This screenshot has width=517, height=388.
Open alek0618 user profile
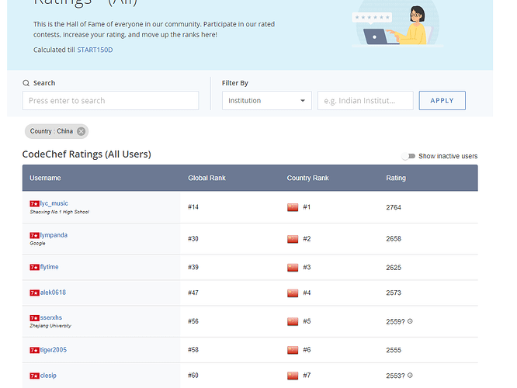click(53, 293)
